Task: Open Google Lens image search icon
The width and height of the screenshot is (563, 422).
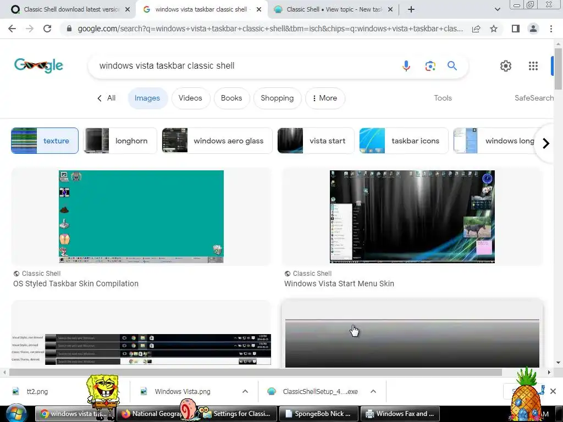Action: (x=430, y=66)
